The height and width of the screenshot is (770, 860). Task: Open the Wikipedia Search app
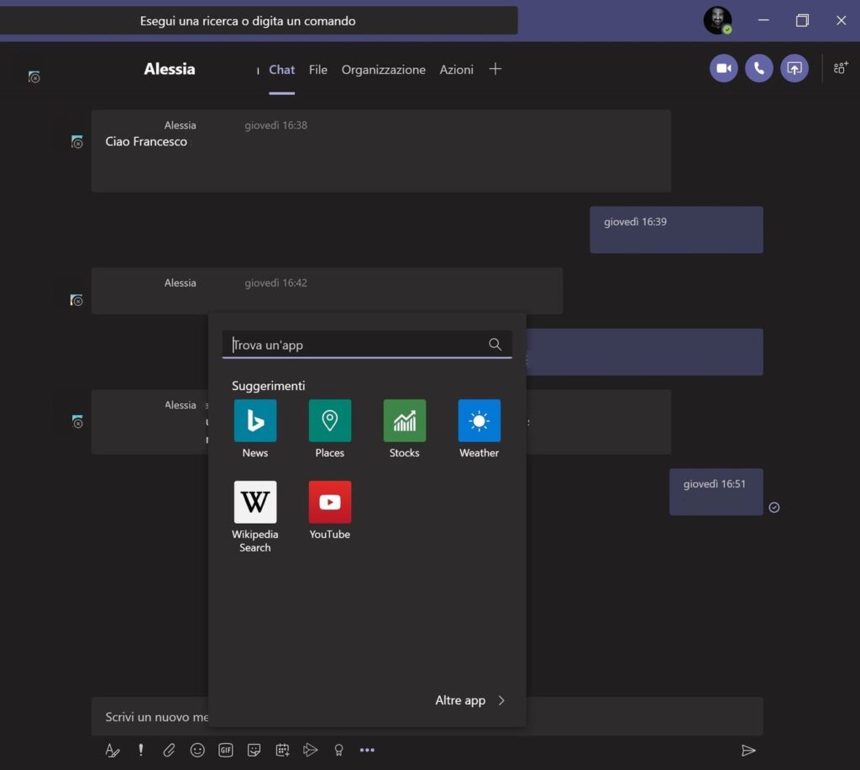point(255,517)
